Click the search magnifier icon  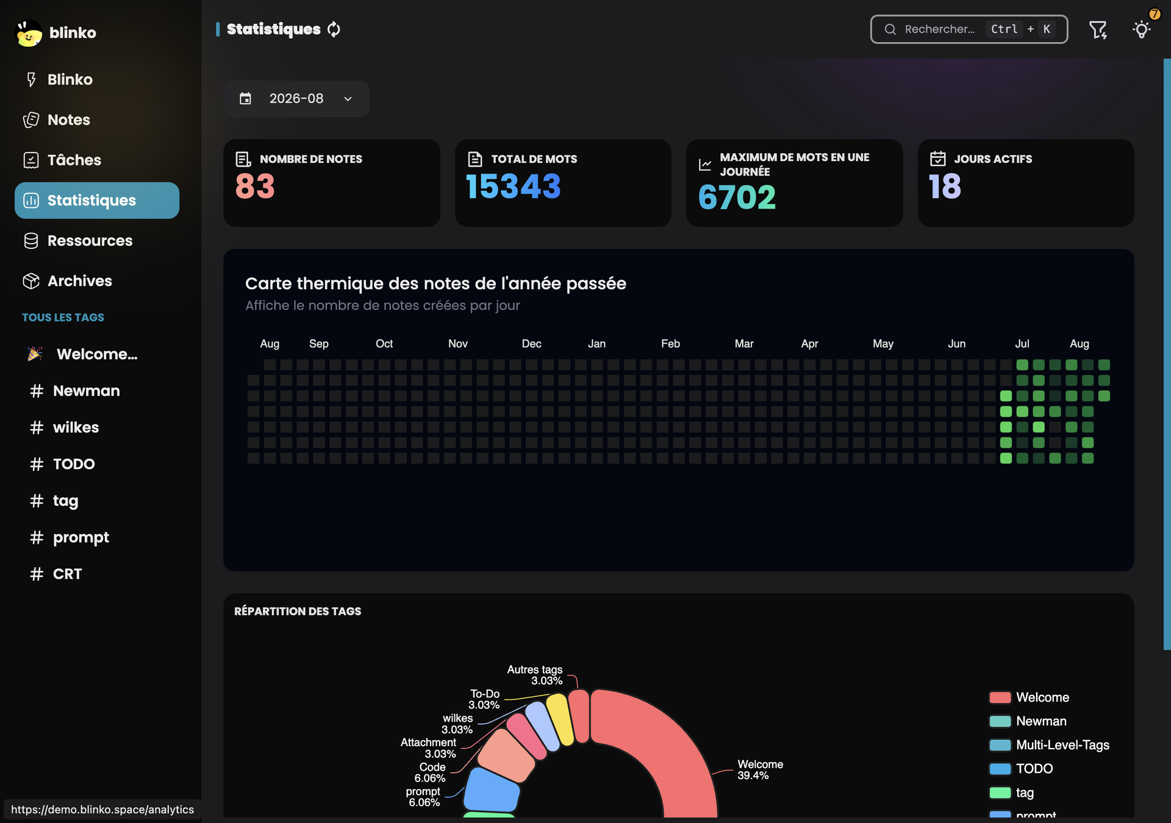tap(890, 29)
